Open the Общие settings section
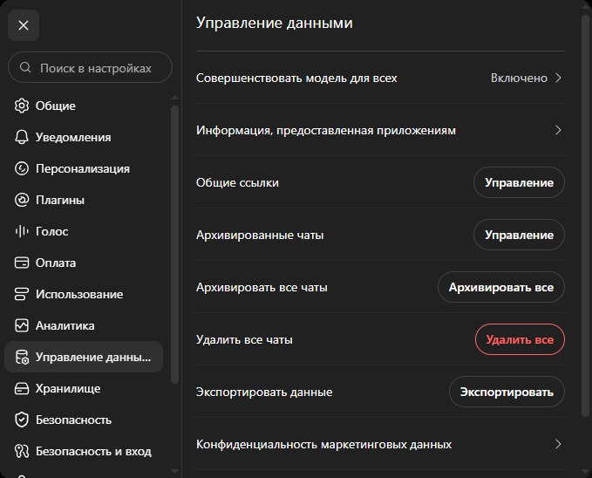592x478 pixels. coord(84,106)
